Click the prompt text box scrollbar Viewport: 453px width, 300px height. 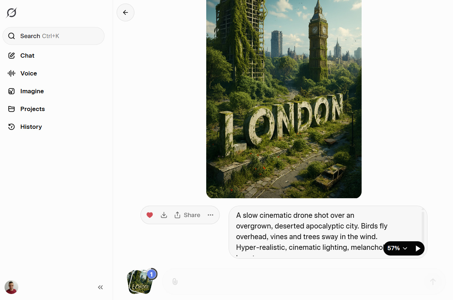point(423,226)
